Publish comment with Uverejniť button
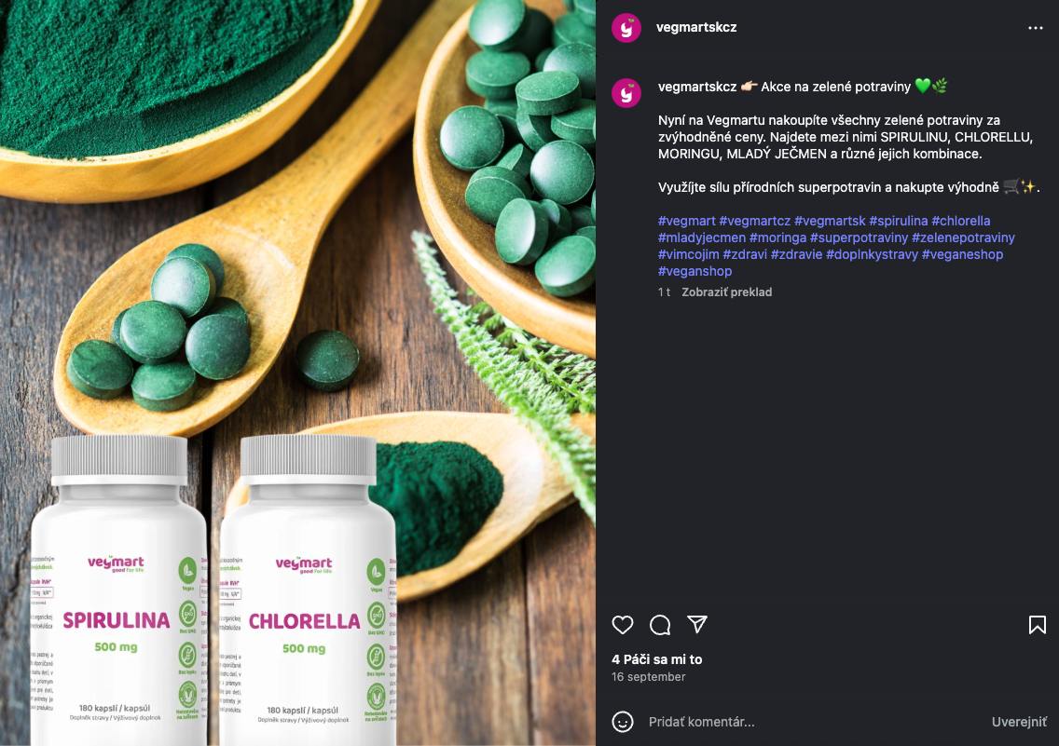This screenshot has height=746, width=1059. pos(1019,722)
